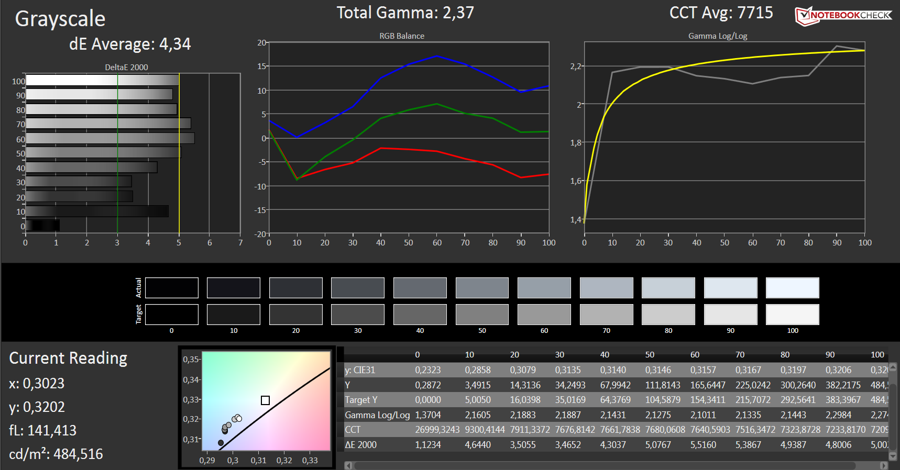Select the Actual swatch for level 30
This screenshot has height=470, width=900.
[358, 288]
